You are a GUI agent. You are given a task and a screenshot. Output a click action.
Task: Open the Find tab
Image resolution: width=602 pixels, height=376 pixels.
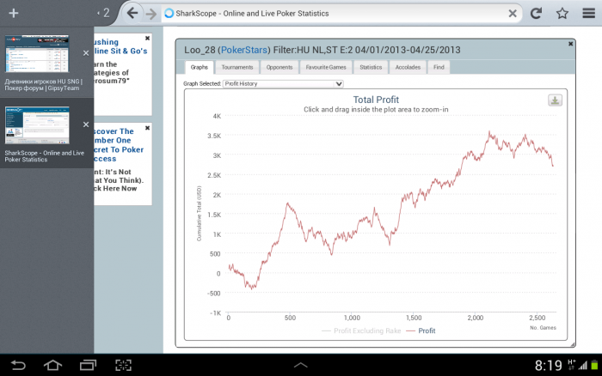pos(439,68)
